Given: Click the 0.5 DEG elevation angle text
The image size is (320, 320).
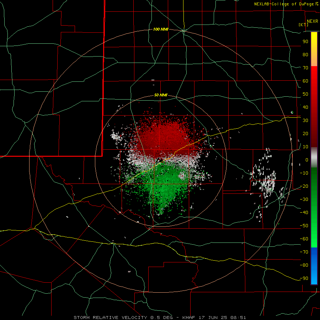Looking at the screenshot, I should 161,318.
